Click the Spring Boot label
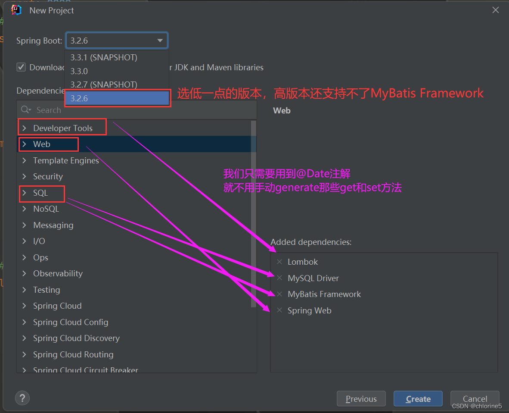Image resolution: width=509 pixels, height=413 pixels. (39, 41)
